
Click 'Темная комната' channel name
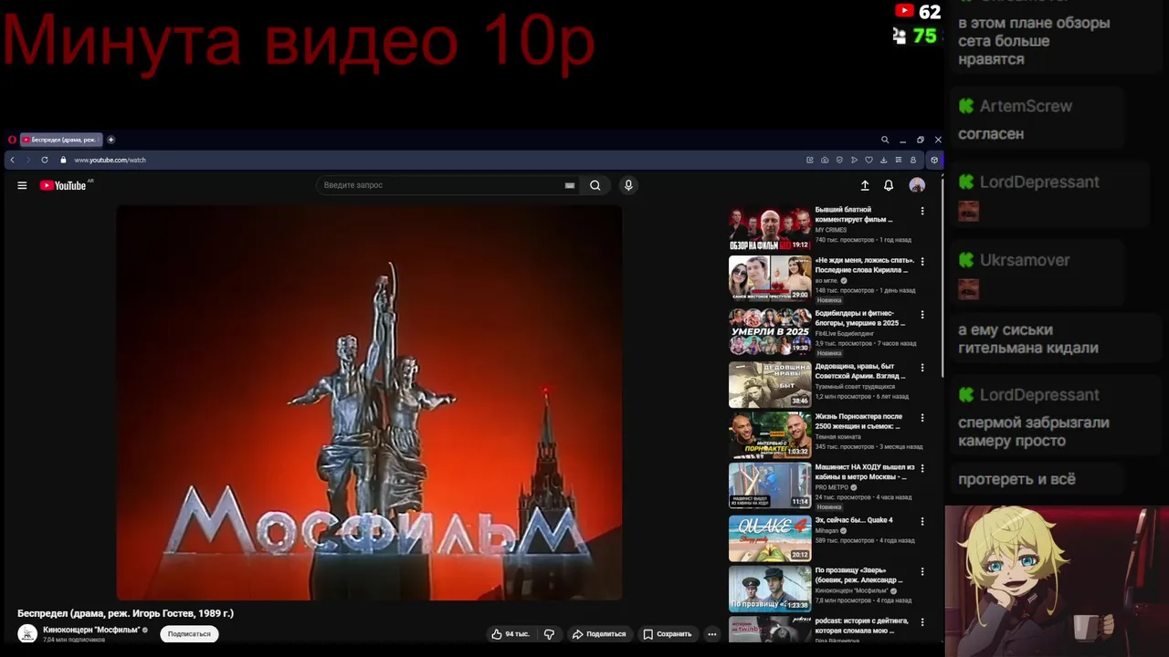(x=838, y=436)
